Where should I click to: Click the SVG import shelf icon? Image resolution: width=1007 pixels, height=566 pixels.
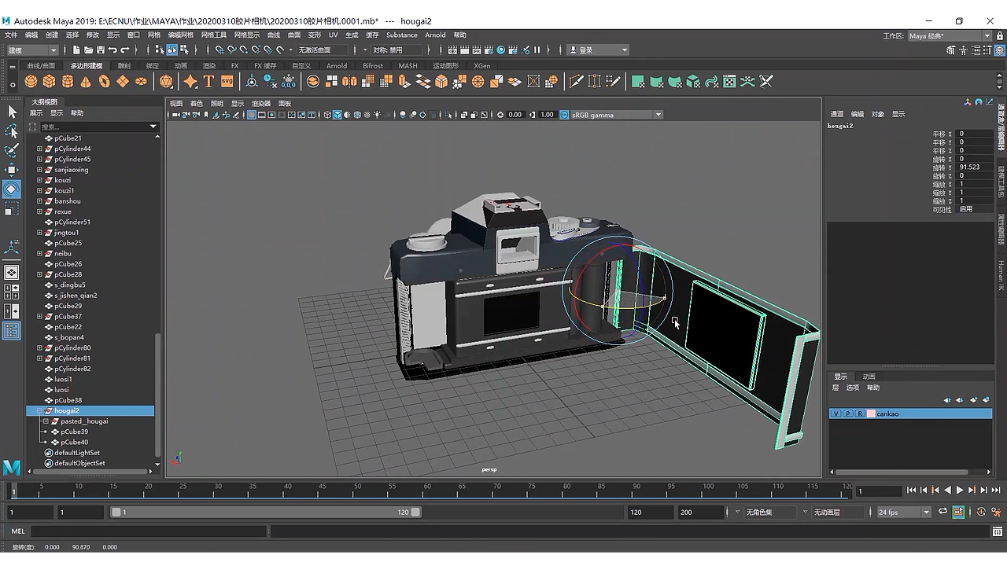pyautogui.click(x=227, y=81)
